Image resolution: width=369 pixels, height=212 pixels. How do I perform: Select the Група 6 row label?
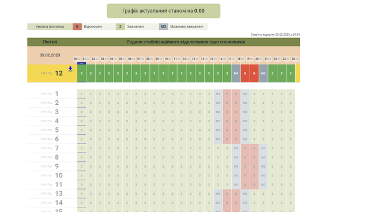point(50,139)
